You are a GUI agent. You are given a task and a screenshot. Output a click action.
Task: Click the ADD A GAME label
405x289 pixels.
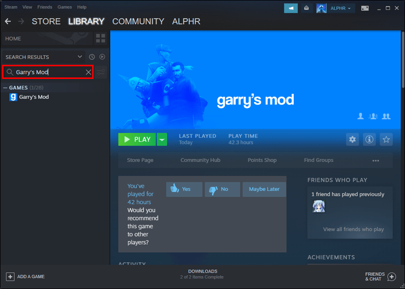click(x=31, y=277)
